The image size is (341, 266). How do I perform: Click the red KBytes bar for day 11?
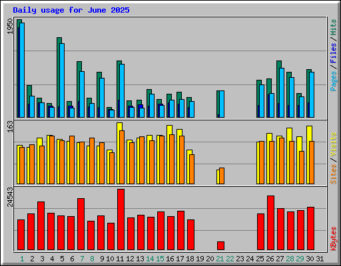point(121,219)
